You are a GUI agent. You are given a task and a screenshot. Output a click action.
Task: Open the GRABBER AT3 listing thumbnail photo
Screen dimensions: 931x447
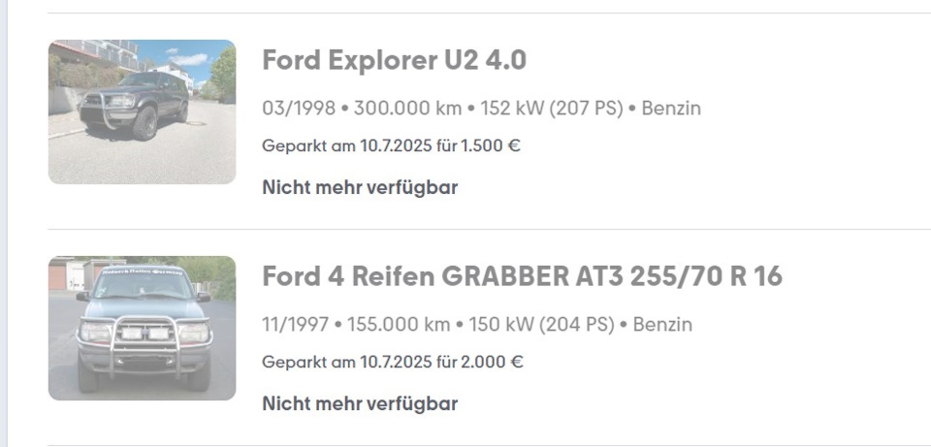point(142,328)
